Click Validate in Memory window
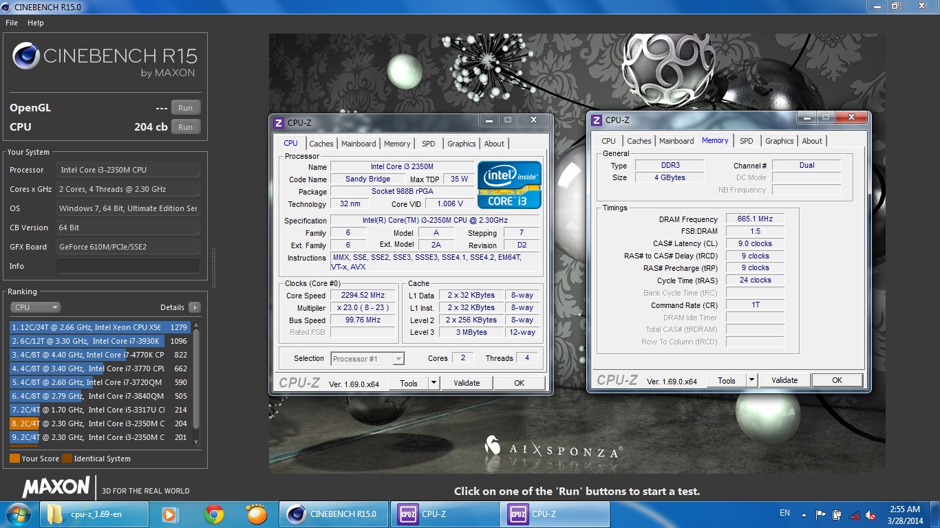The height and width of the screenshot is (528, 940). tap(784, 380)
